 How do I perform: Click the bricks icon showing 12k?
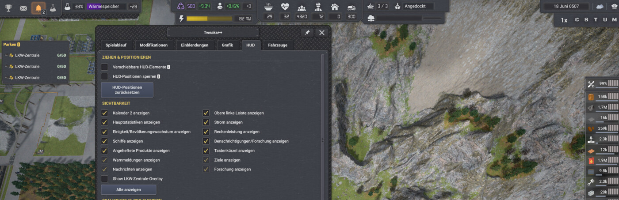(x=591, y=150)
